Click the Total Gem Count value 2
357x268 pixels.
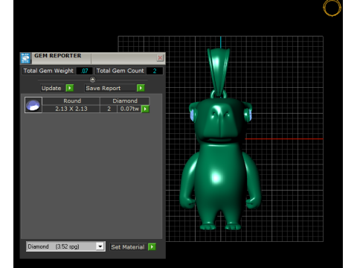[155, 71]
